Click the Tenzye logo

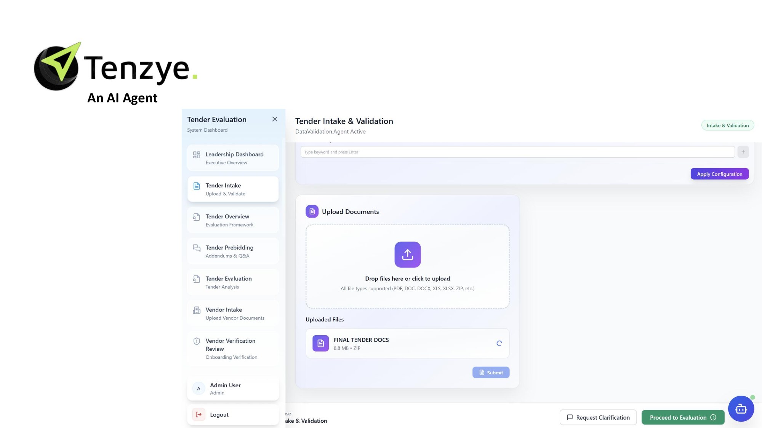116,66
